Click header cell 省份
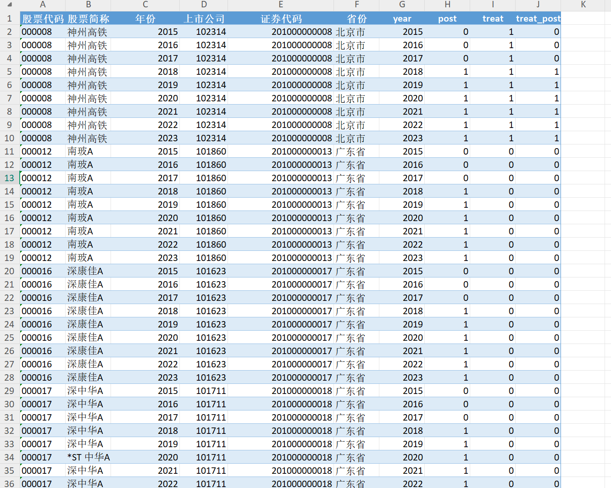The width and height of the screenshot is (611, 488). [x=356, y=19]
